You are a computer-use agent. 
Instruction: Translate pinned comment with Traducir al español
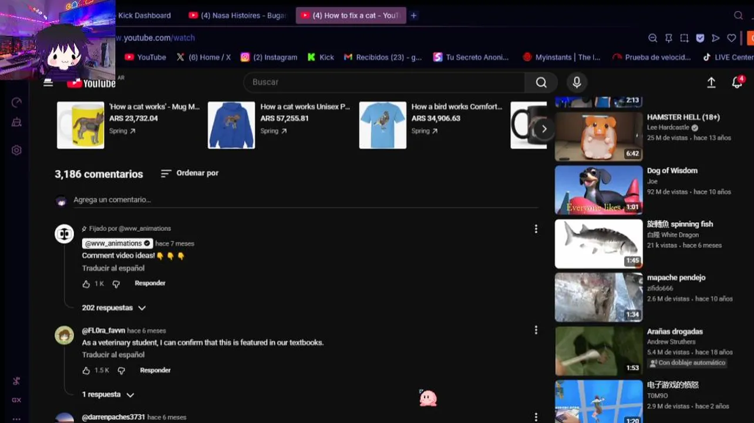tap(113, 268)
